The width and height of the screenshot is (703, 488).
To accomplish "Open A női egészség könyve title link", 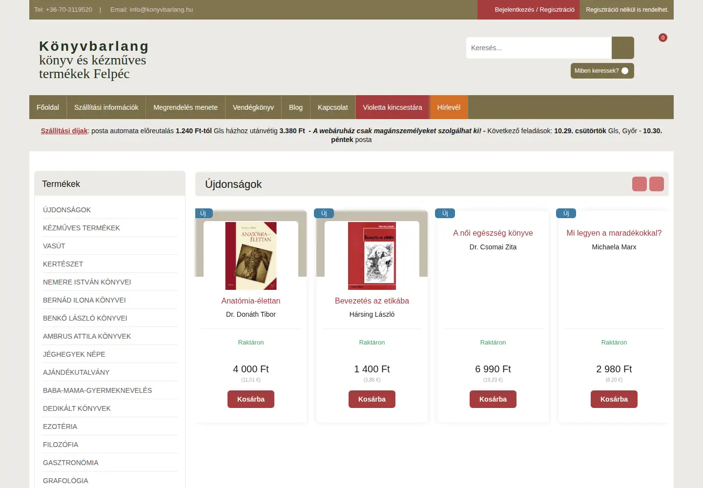I will pos(493,233).
